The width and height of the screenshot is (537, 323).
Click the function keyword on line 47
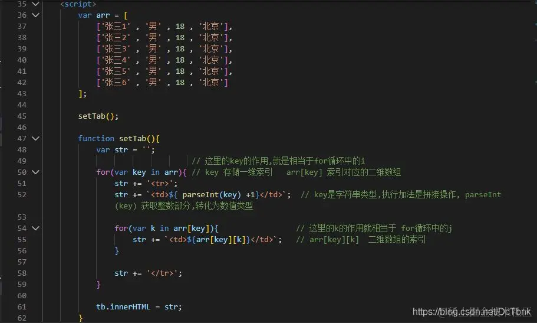point(96,138)
